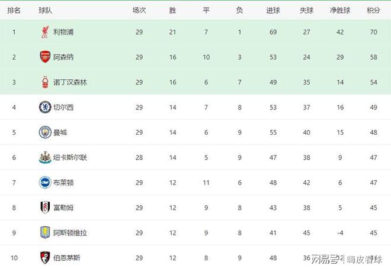
Task: Sort by the 进球 goals column header
Action: (273, 10)
